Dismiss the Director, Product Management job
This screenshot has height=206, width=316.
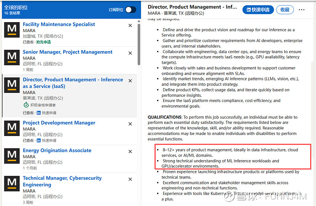pos(130,81)
